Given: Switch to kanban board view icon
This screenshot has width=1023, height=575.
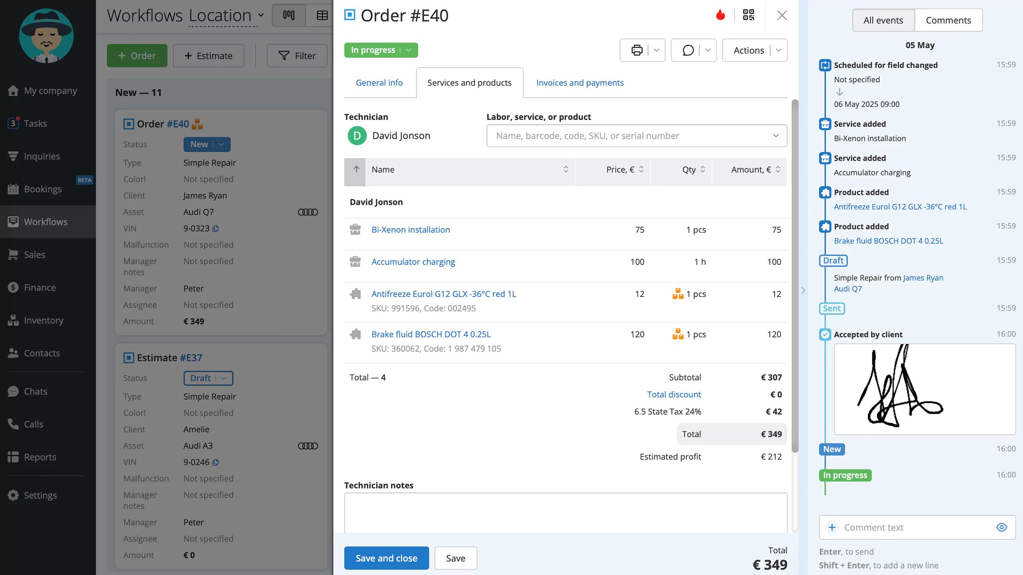Looking at the screenshot, I should 289,15.
